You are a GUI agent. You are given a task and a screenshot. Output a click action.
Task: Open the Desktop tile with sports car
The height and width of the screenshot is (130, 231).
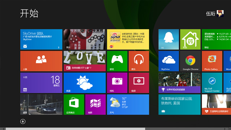(41, 104)
